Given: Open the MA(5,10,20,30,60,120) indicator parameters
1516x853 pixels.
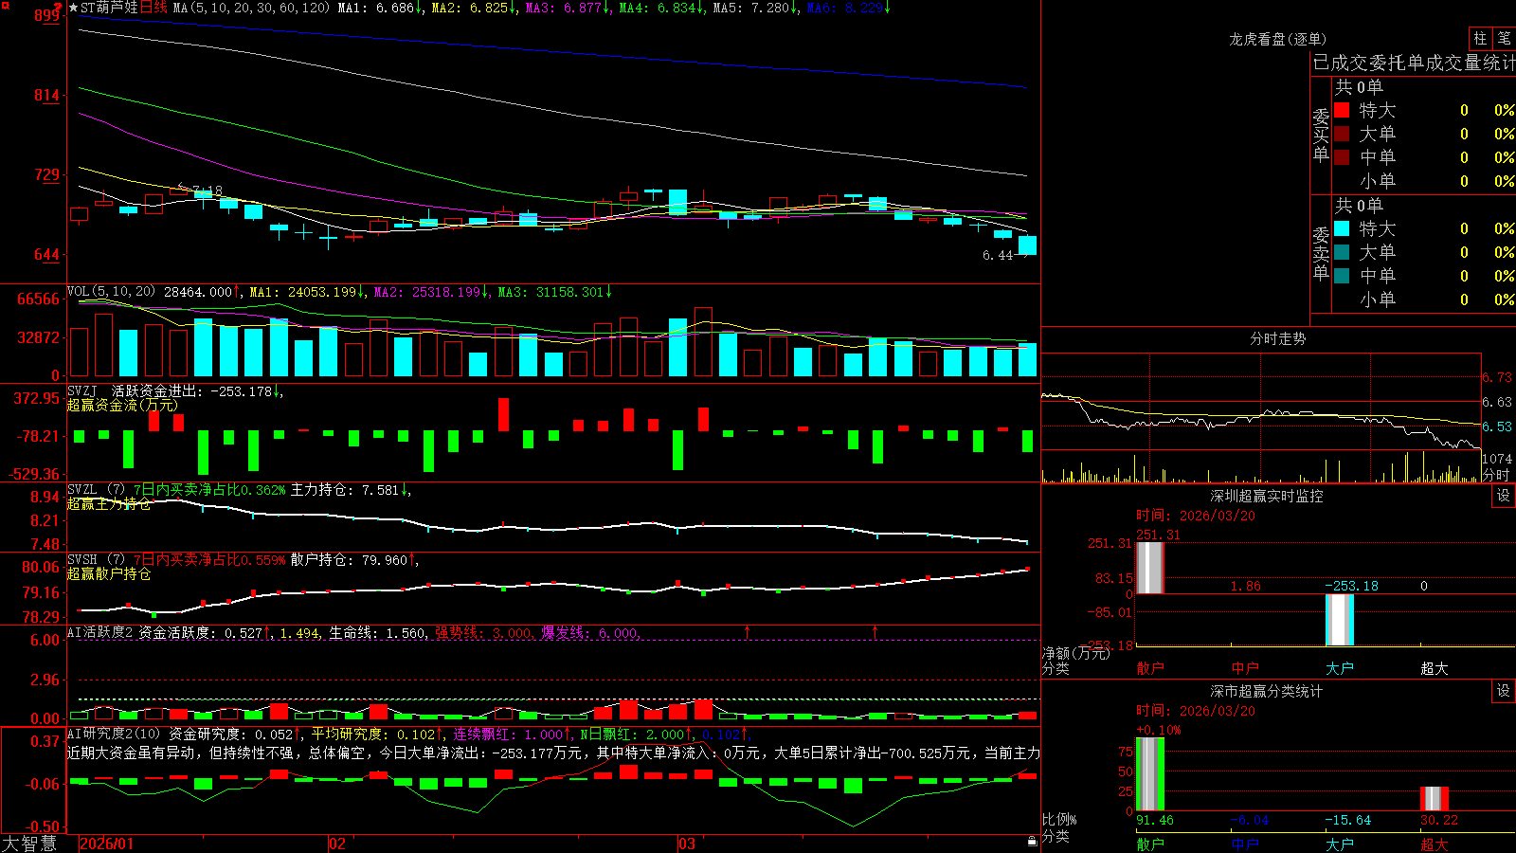Looking at the screenshot, I should click(251, 8).
